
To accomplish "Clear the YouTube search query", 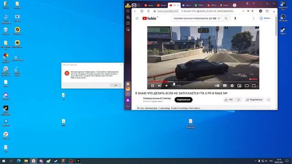I will click(x=219, y=18).
